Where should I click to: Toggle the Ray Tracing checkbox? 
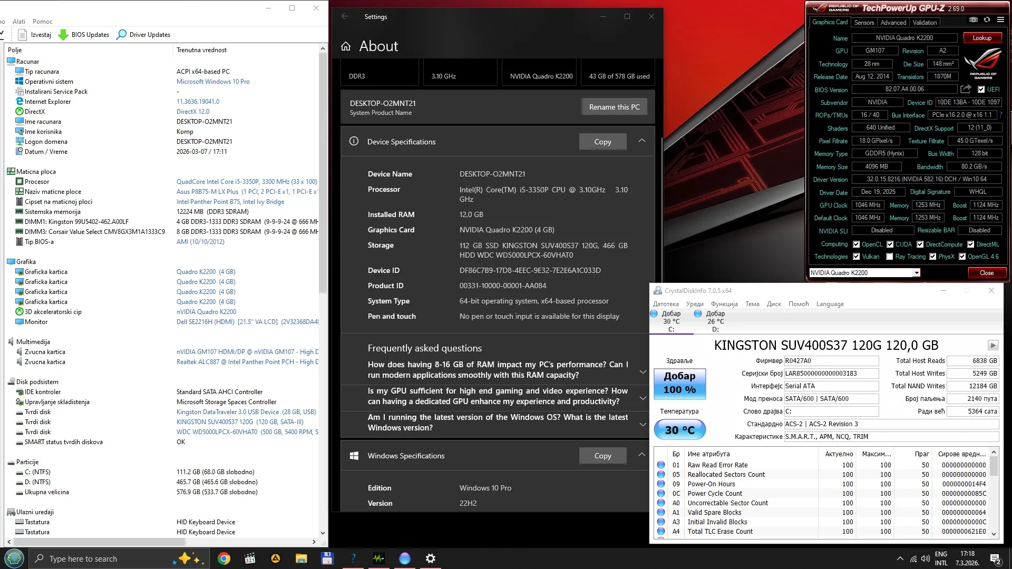pyautogui.click(x=890, y=257)
